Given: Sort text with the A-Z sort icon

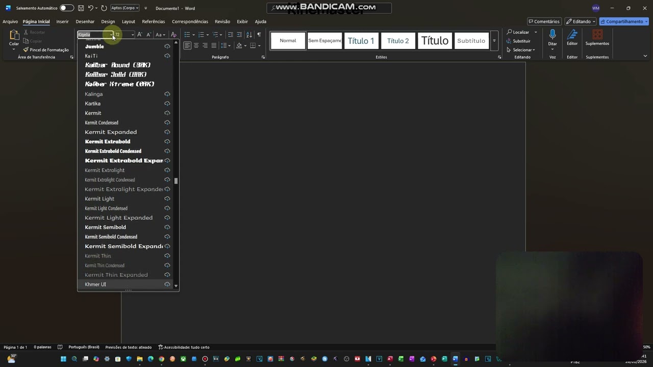Looking at the screenshot, I should coord(249,35).
